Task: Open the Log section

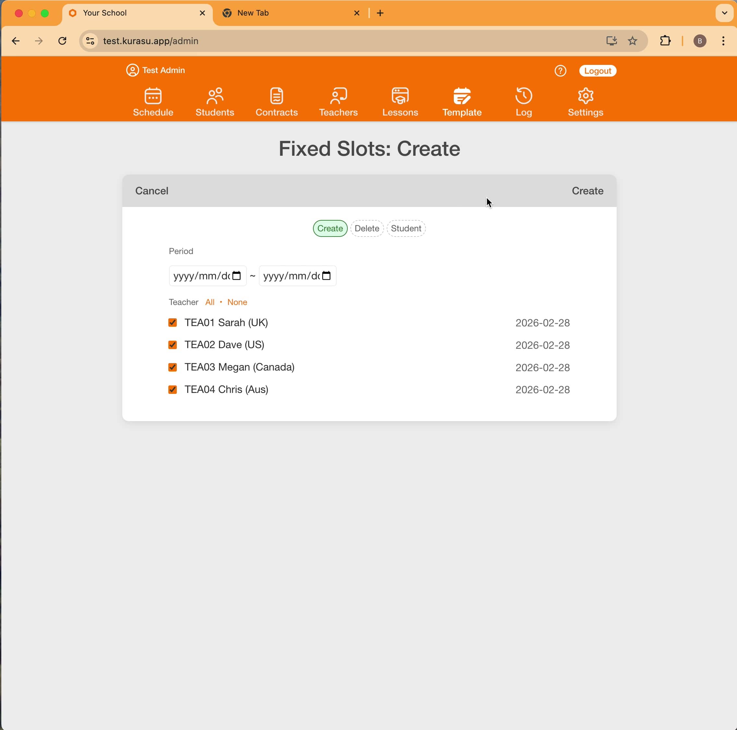Action: pyautogui.click(x=523, y=102)
